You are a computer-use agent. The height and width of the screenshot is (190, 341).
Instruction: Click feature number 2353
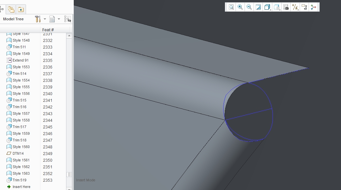click(48, 180)
